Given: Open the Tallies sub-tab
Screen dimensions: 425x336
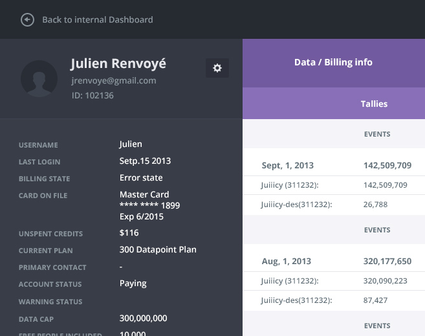Looking at the screenshot, I should pos(374,104).
